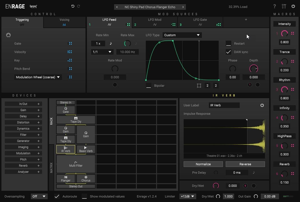Open Gate modulation matrix dots

point(70,43)
